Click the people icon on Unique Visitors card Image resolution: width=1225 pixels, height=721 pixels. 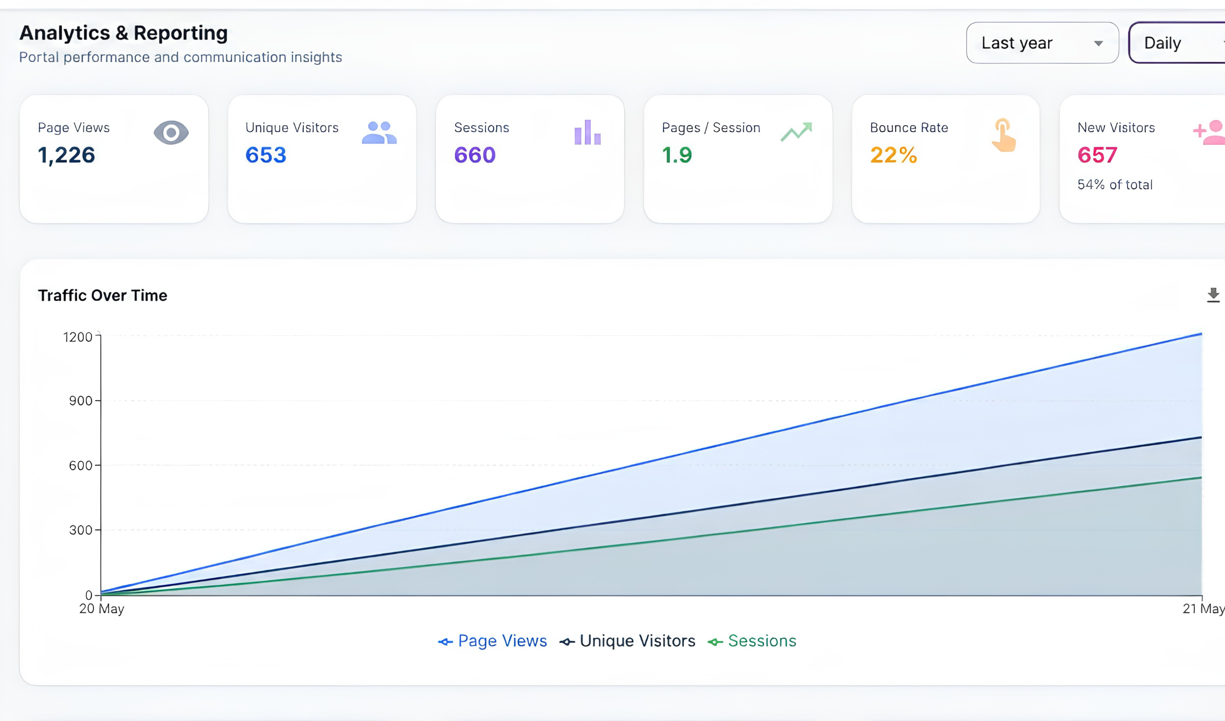click(379, 133)
